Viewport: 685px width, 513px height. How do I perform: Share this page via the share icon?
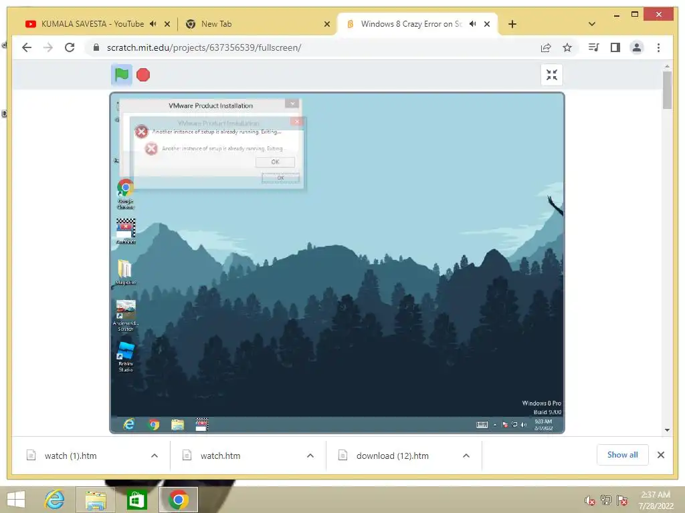tap(546, 47)
